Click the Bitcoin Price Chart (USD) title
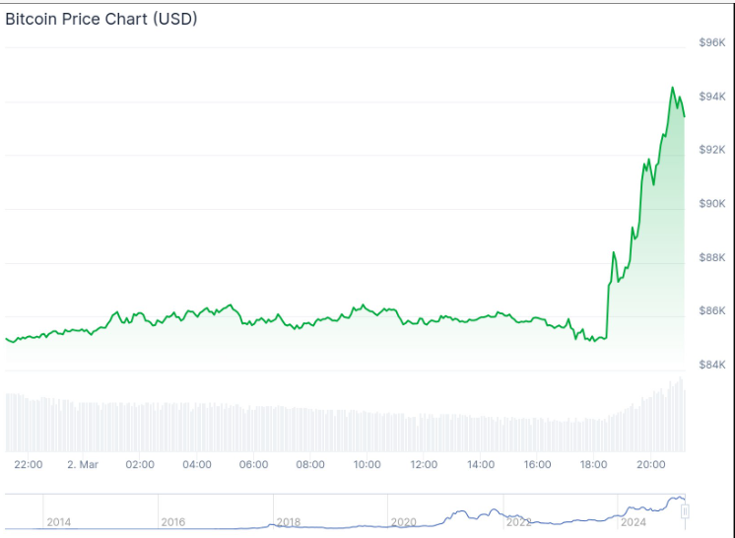Viewport: 735px width, 538px height. (101, 19)
